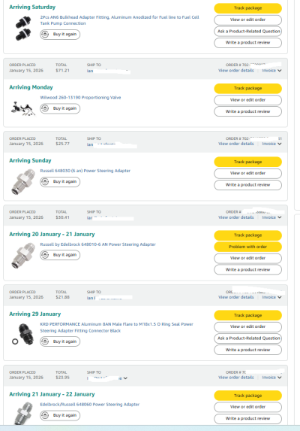Open the Russell by Edelbrock 648010-6 AN product link
300x431 pixels.
(x=97, y=244)
